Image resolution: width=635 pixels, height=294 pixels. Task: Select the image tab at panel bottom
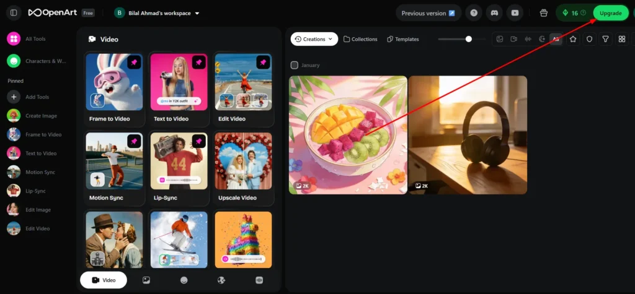coord(146,280)
